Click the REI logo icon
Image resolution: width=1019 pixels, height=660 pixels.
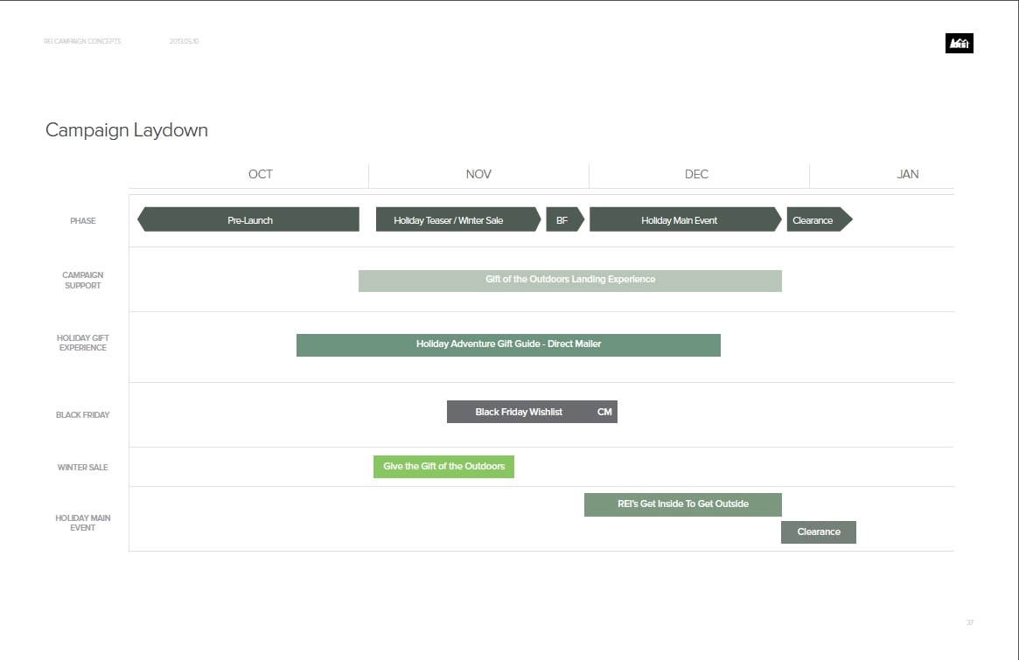coord(959,44)
